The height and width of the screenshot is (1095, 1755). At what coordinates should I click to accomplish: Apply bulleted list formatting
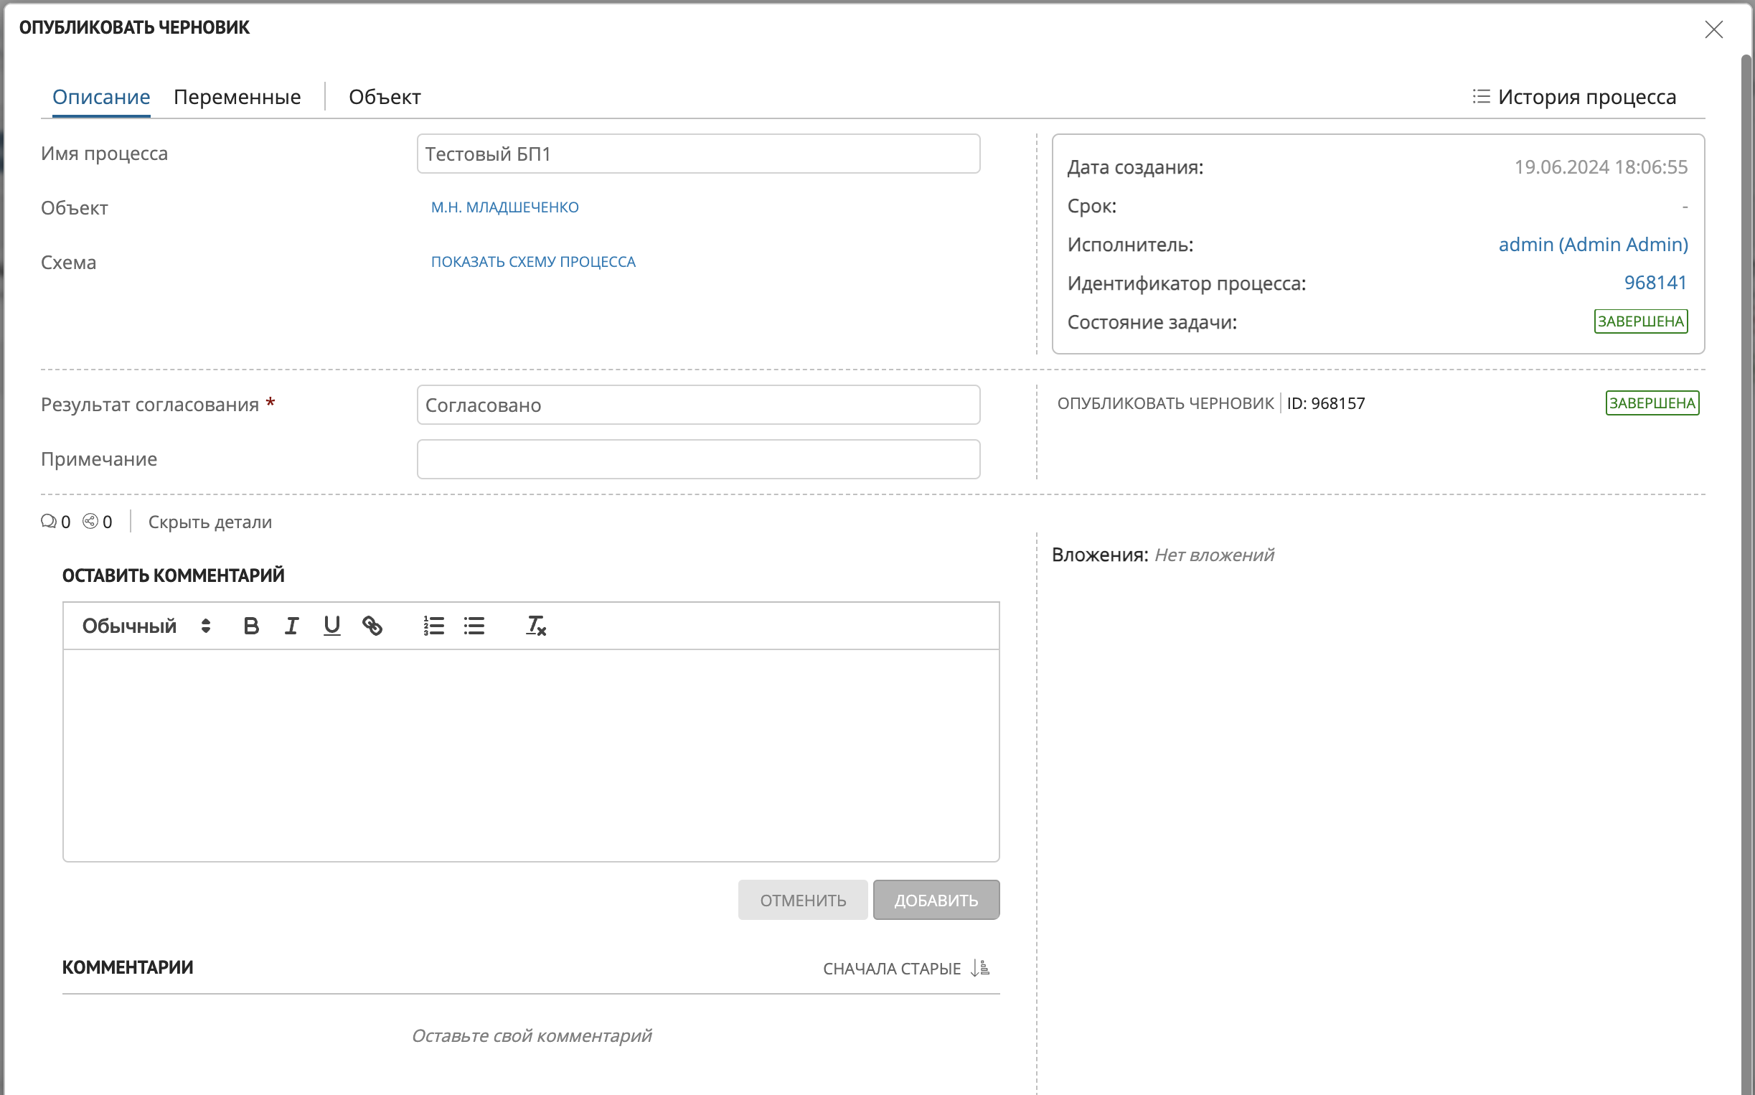474,626
